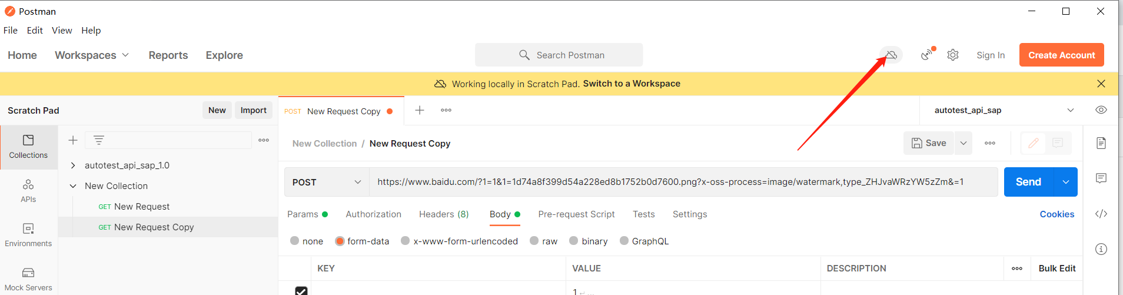Screen dimensions: 1123x295
Task: Open the Workspaces dropdown
Action: point(92,55)
